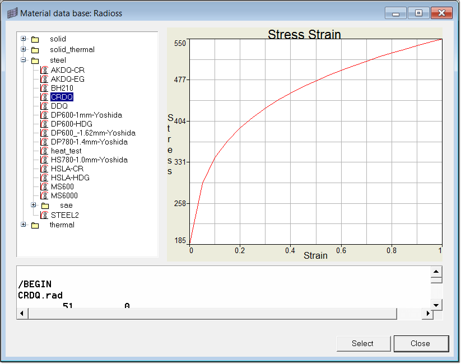Expand the solid folder node
Viewport: 461px width, 364px height.
pos(24,39)
